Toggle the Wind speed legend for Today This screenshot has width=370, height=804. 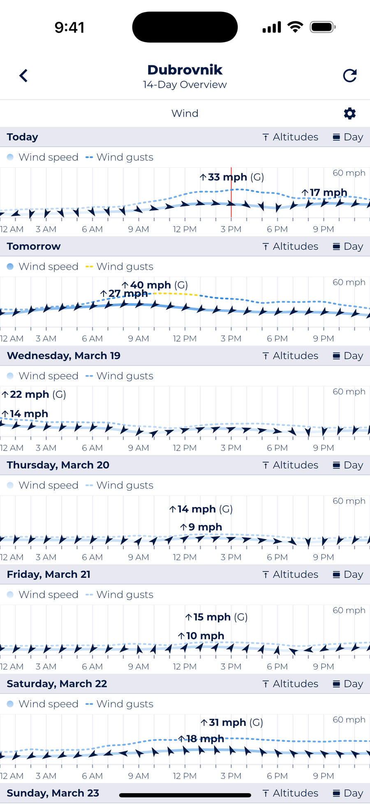point(44,157)
